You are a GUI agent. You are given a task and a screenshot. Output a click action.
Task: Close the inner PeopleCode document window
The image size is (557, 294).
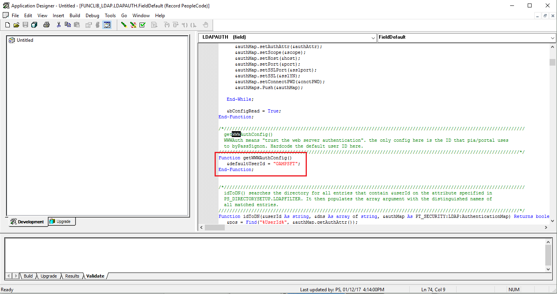tap(552, 16)
